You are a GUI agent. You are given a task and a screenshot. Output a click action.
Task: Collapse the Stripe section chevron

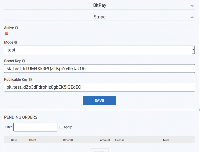click(192, 17)
